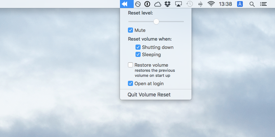Open Spotlight search magnifier icon
This screenshot has width=275, height=137.
252,4
